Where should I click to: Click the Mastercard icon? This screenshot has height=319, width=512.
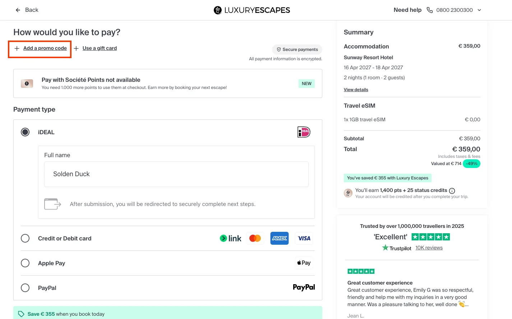pos(255,238)
